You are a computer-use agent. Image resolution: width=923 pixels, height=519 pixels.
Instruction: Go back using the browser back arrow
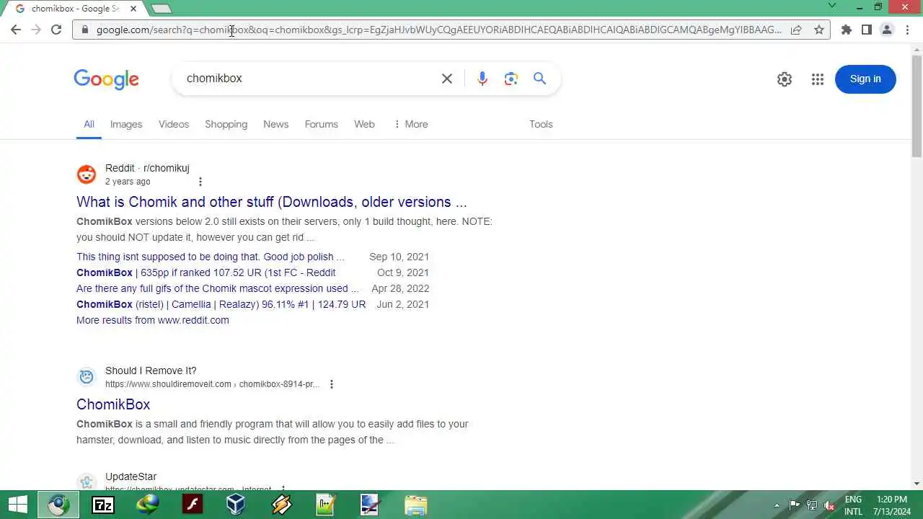coord(16,30)
